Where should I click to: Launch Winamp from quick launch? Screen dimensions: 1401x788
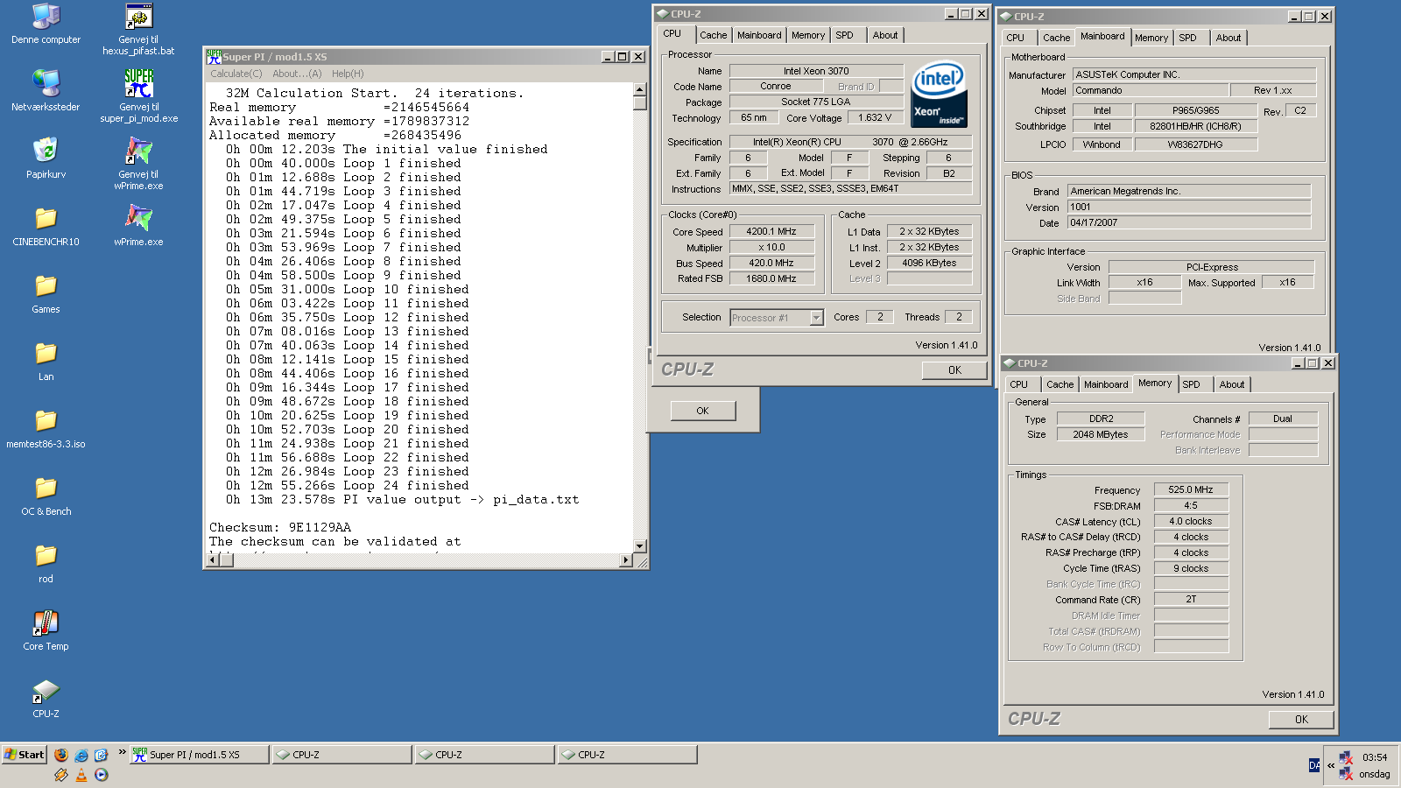[x=60, y=775]
